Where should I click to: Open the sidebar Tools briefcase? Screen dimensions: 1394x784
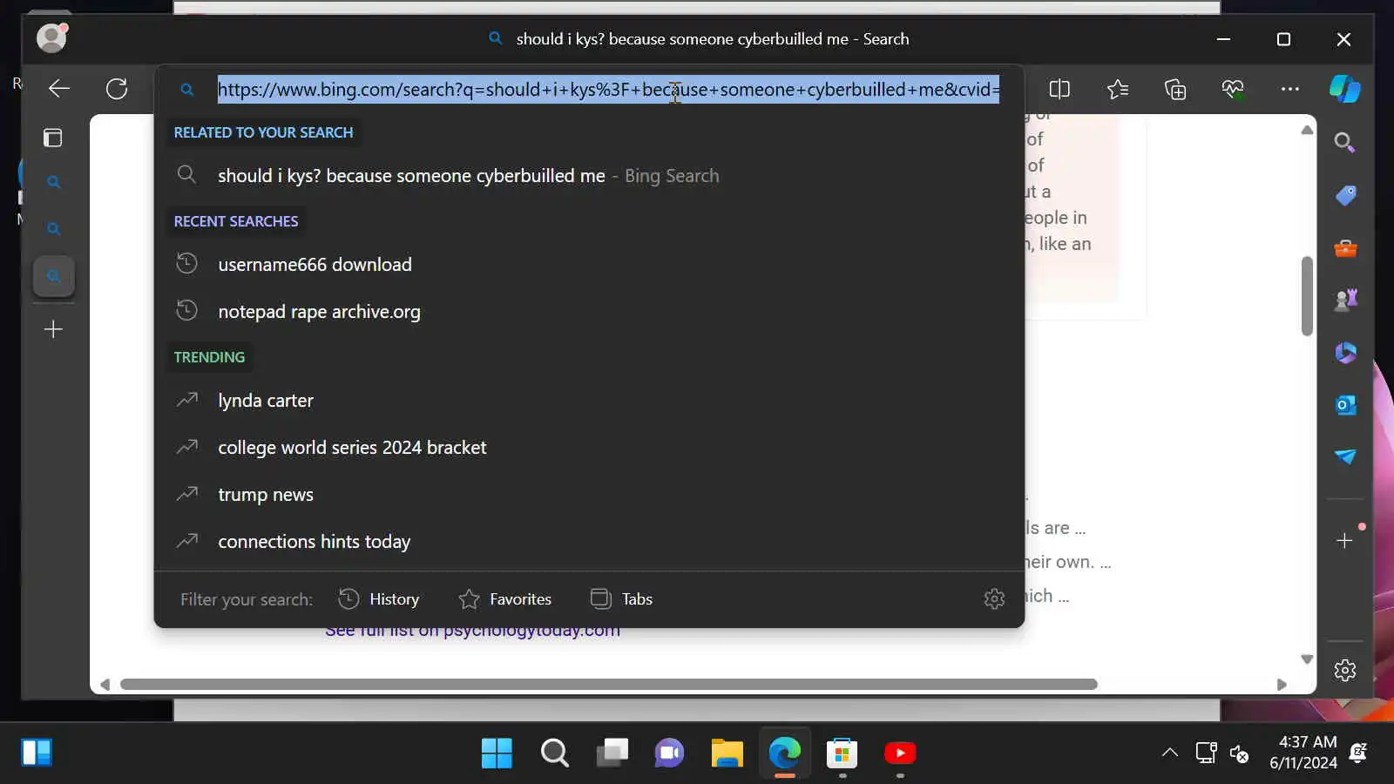[x=1345, y=248]
